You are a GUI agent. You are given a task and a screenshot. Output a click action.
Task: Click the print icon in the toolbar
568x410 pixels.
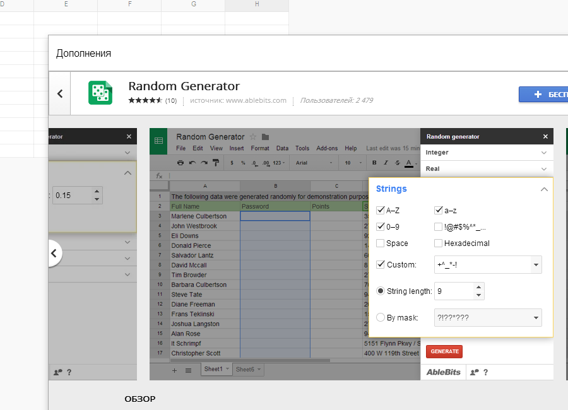click(180, 163)
